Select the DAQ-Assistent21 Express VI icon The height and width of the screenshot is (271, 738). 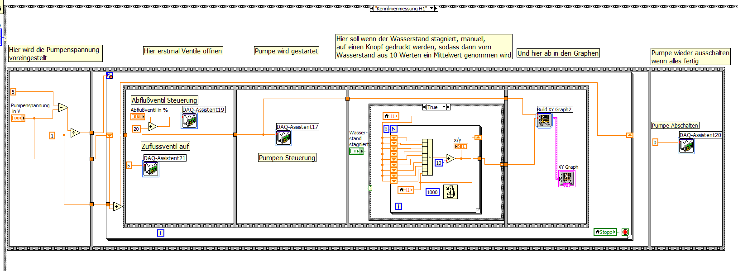(151, 169)
